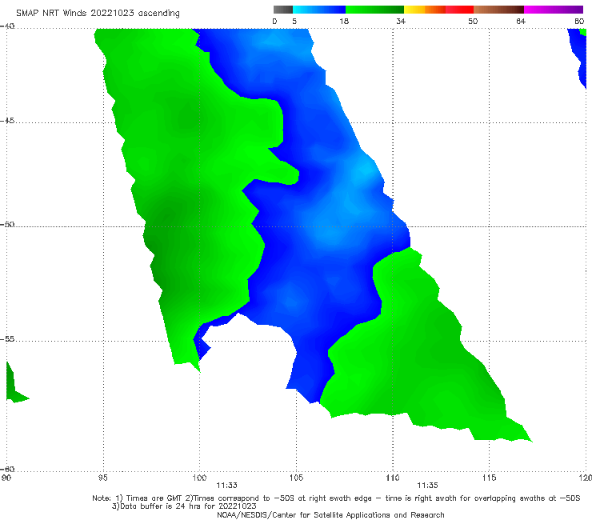Image resolution: width=592 pixels, height=520 pixels.
Task: Click the green segment of the colorbar
Action: pyautogui.click(x=374, y=10)
